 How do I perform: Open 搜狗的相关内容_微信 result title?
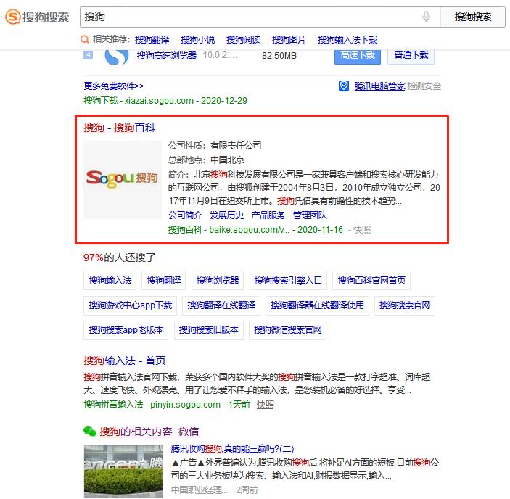point(149,432)
